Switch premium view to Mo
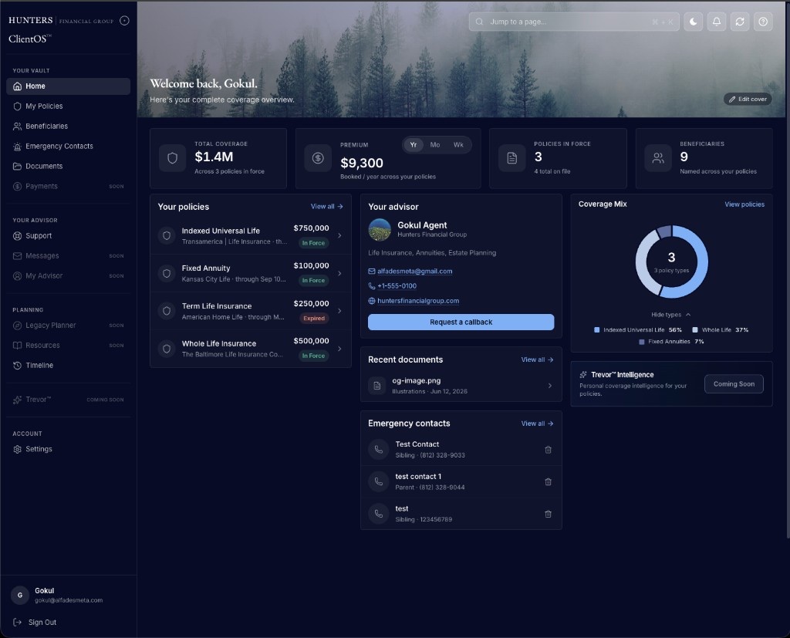The image size is (790, 638). click(435, 144)
